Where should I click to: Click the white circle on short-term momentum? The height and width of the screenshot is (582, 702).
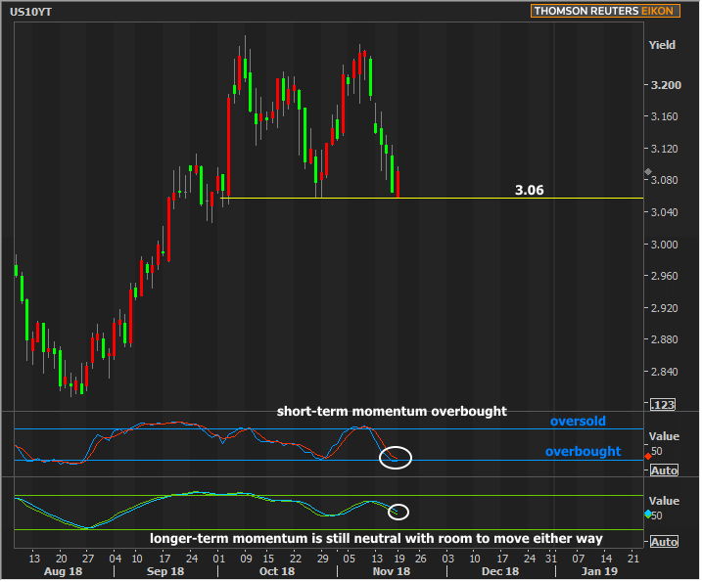click(396, 456)
